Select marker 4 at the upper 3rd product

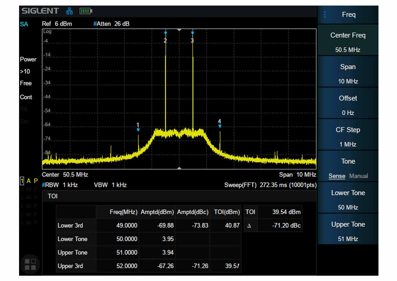(x=219, y=124)
